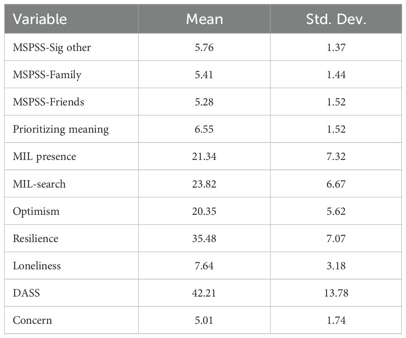Click the MSPSS-Sig other row label
The height and width of the screenshot is (338, 406).
52,47
